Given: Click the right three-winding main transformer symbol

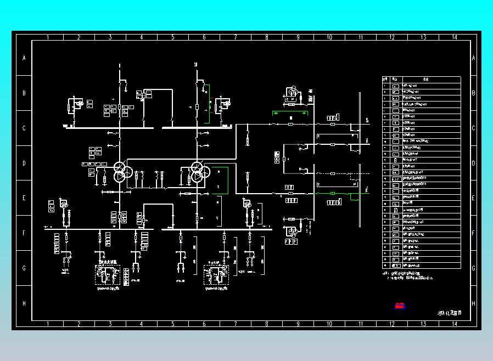Looking at the screenshot, I should (x=200, y=172).
